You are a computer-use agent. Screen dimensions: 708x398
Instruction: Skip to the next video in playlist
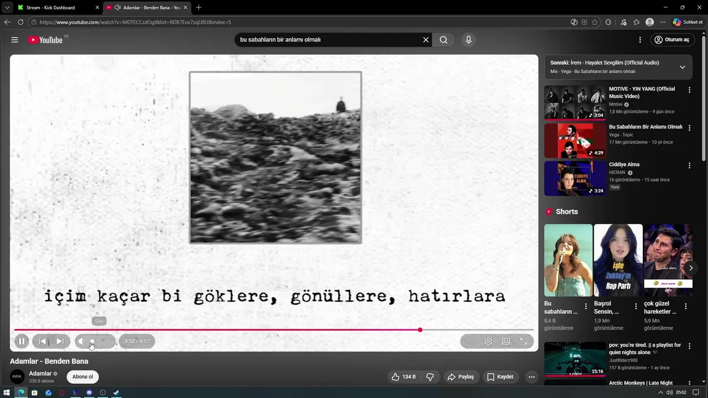[60, 341]
